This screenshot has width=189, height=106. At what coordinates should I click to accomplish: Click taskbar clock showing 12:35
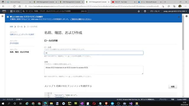184,102
